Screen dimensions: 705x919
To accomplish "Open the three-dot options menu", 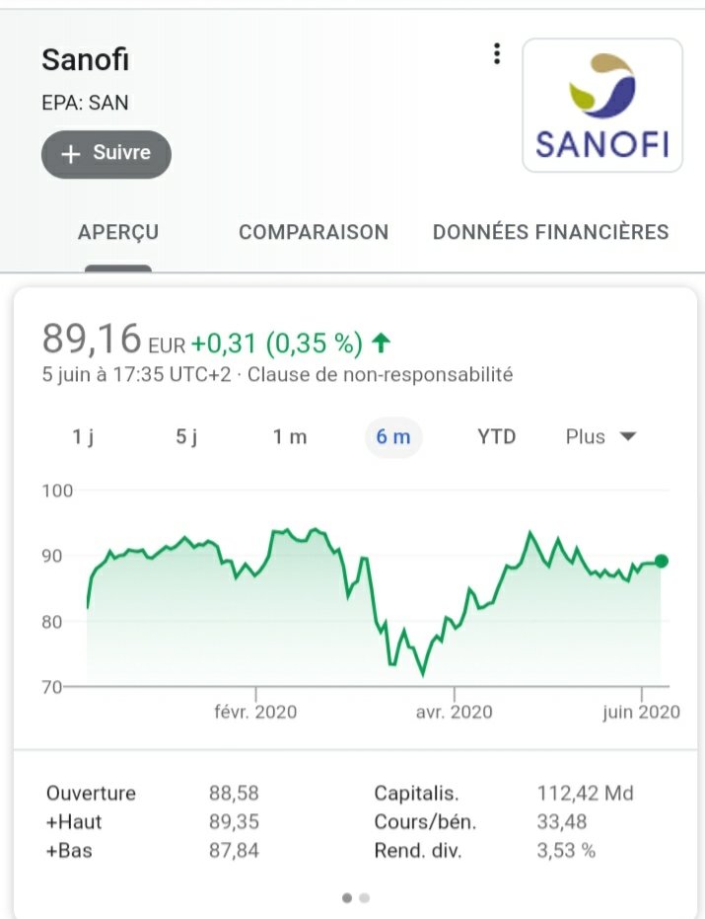I will [497, 54].
